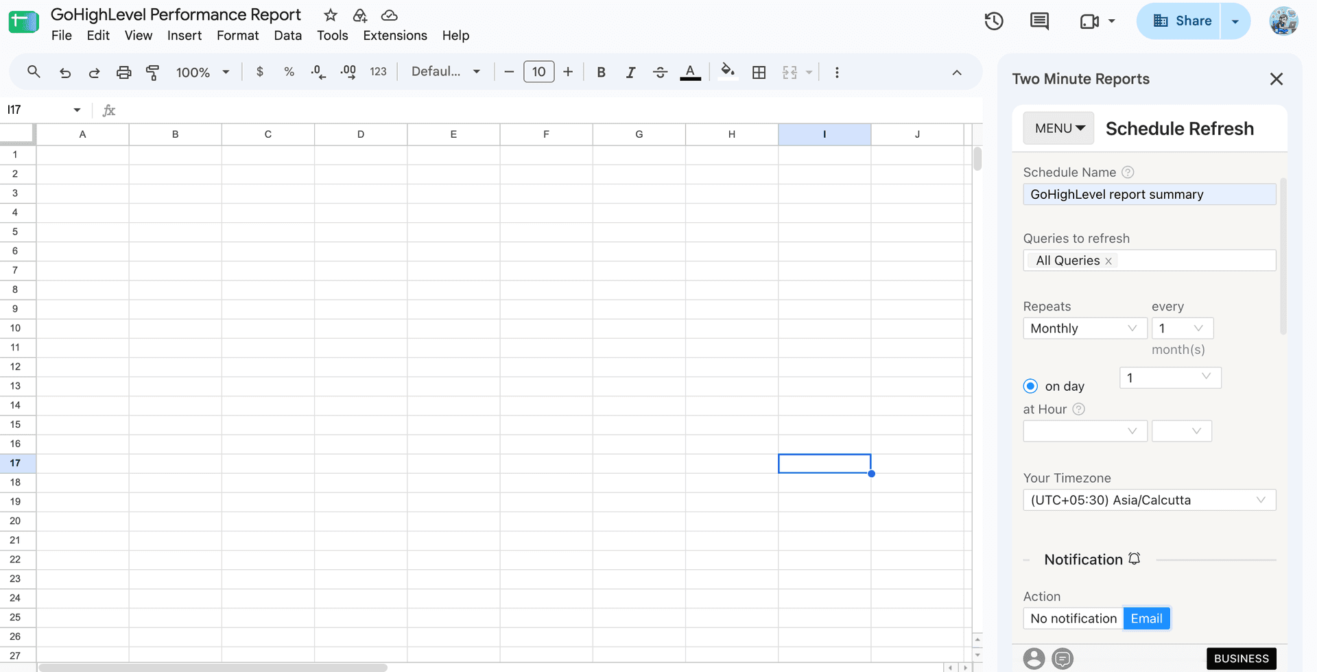Remove the All Queries tag
Screen dimensions: 1317x672
point(1108,261)
